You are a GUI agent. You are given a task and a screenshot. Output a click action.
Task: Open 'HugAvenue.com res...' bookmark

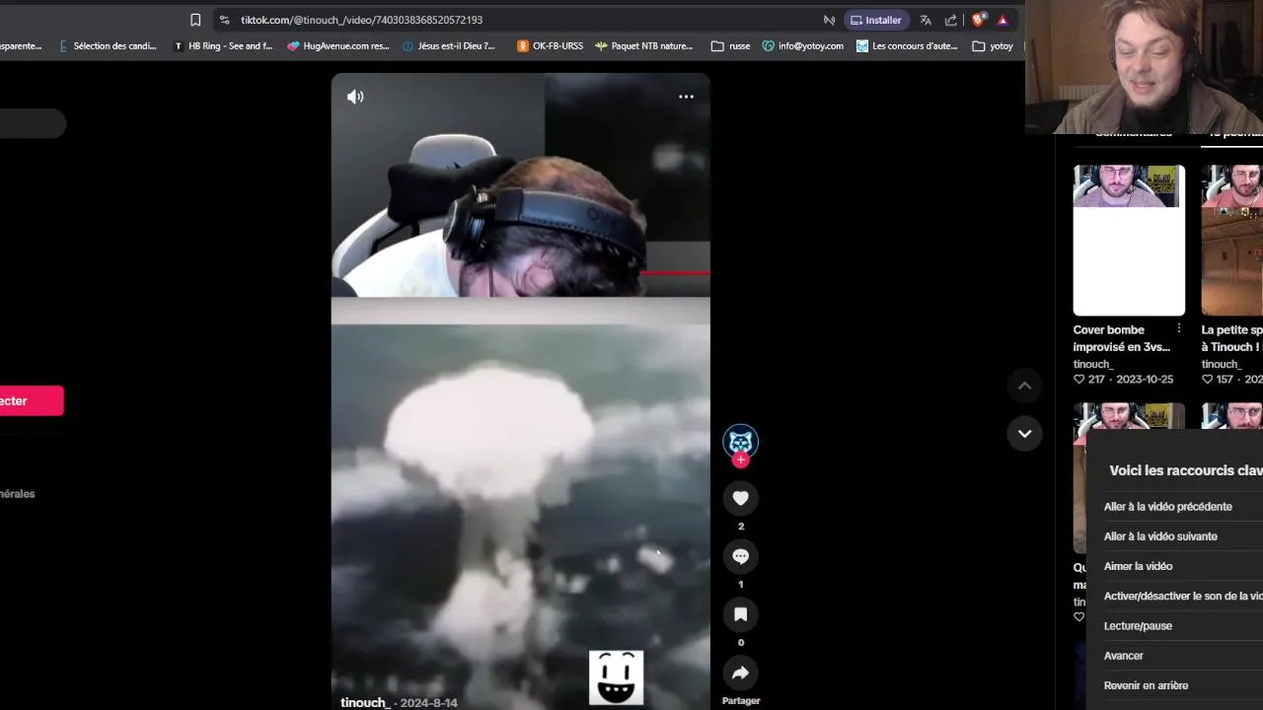(338, 45)
